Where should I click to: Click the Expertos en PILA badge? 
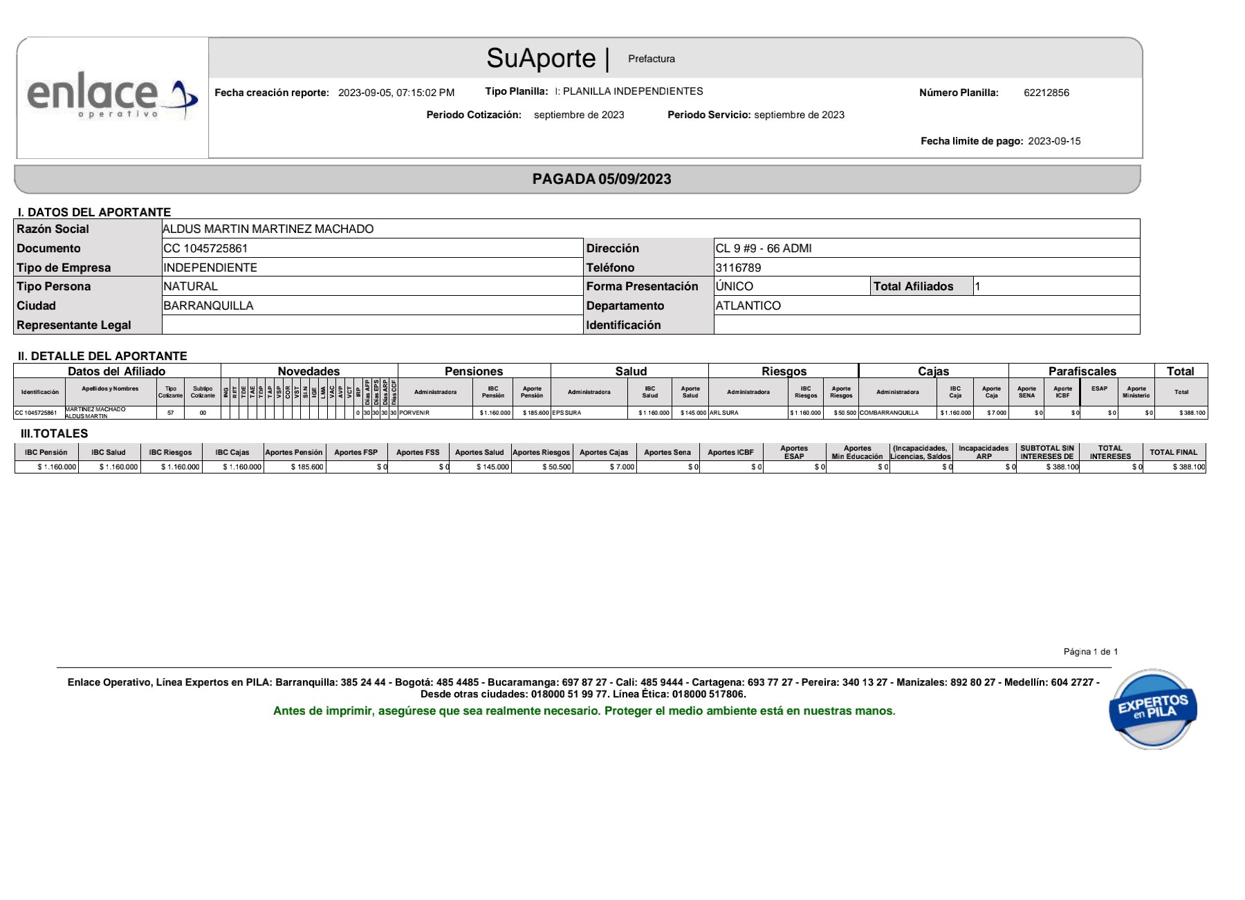coord(1152,709)
